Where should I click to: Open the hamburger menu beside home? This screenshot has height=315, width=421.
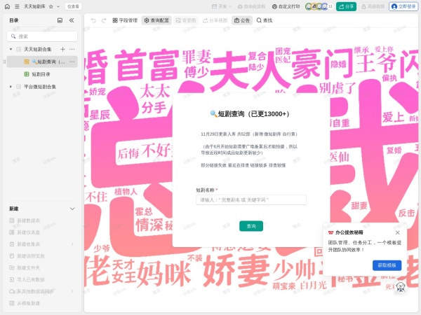[17, 6]
